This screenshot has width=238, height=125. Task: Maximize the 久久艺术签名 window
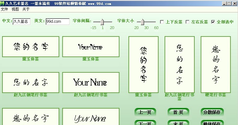coord(229,4)
